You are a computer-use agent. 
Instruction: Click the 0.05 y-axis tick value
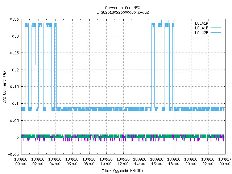[x=14, y=121]
